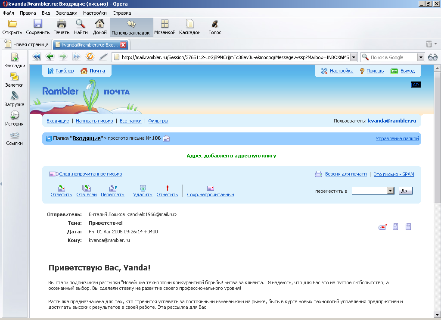441x320 pixels.
Task: Expand the Google search engine dropdown
Action: click(x=421, y=57)
